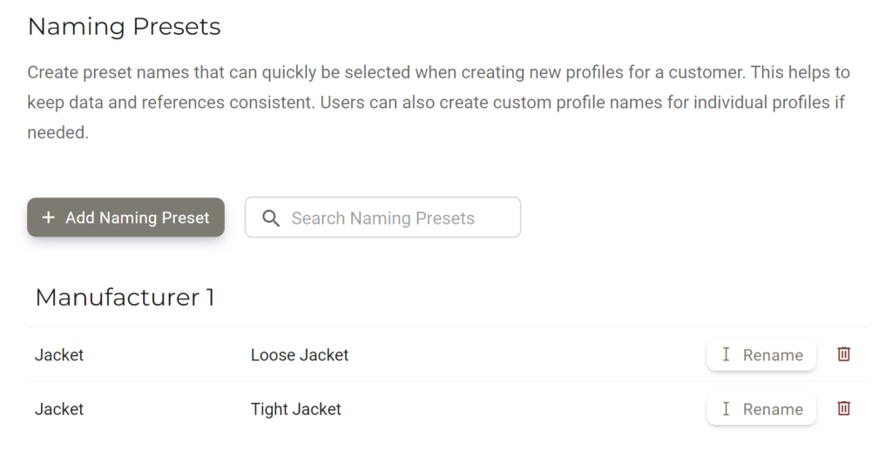The width and height of the screenshot is (892, 450).
Task: Select the Tight Jacket preset name
Action: (x=296, y=409)
